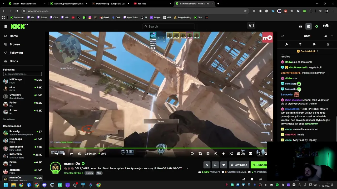Click the hourglass slow mode icon
Viewport: 337px width, 189px height.
pyautogui.click(x=328, y=44)
